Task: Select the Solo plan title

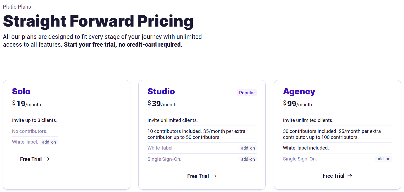Action: (x=21, y=91)
